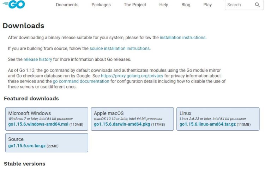This screenshot has width=271, height=171.
Task: Click the Microsoft Windows download box heading
Action: [x=30, y=113]
